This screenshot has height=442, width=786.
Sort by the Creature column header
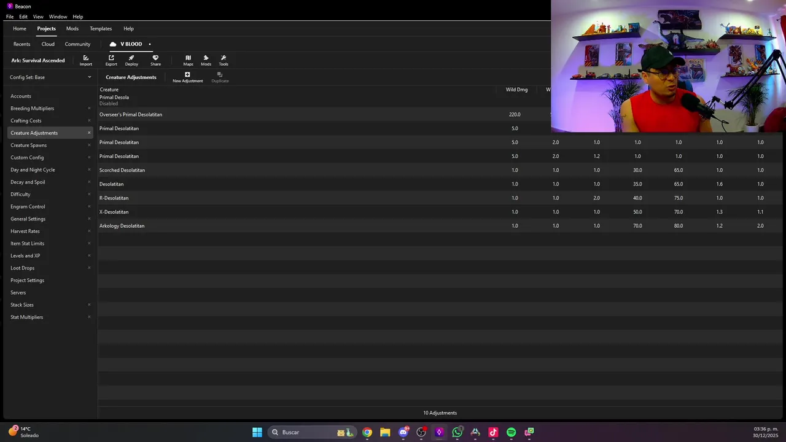coord(109,90)
